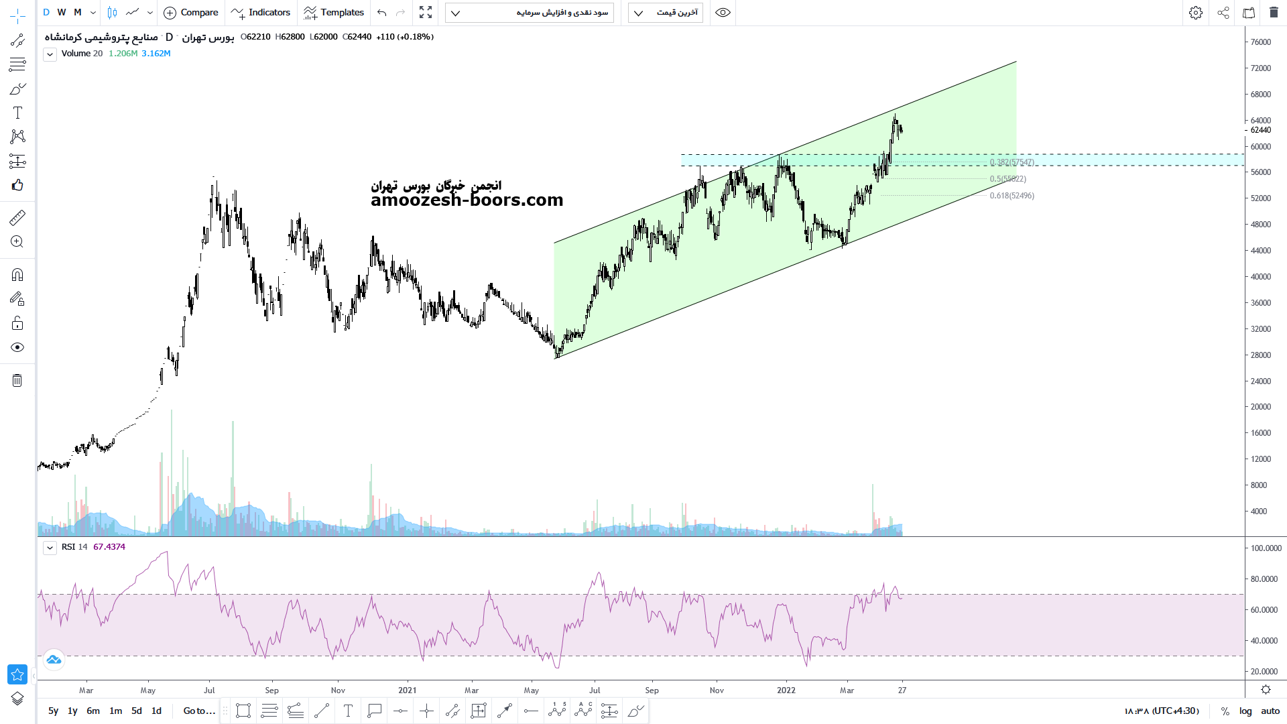The height and width of the screenshot is (724, 1287).
Task: Click the share chart icon
Action: [x=1223, y=13]
